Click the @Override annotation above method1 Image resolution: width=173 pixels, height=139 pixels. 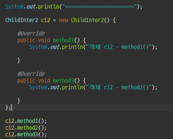click(x=31, y=34)
